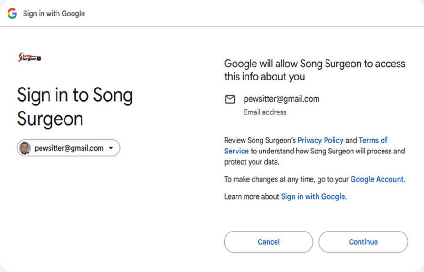This screenshot has height=272, width=424.
Task: Click the 'Google will allow Song Surgeon' heading
Action: point(314,70)
